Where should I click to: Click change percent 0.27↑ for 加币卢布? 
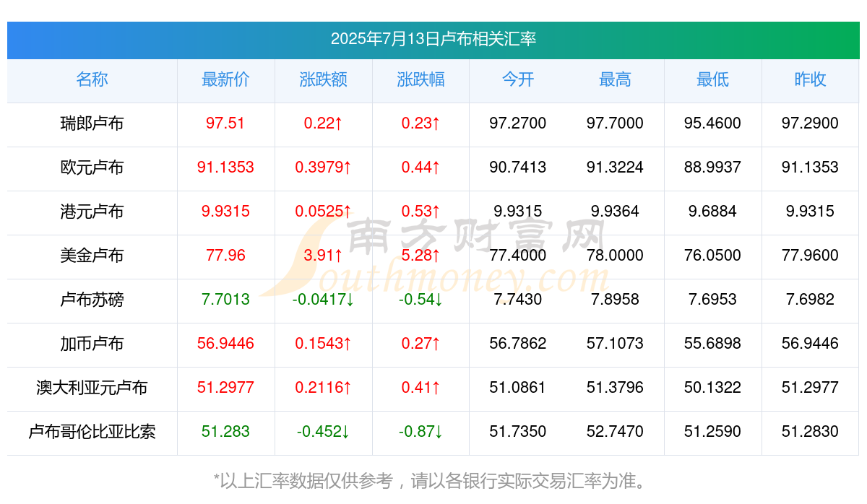(x=420, y=344)
